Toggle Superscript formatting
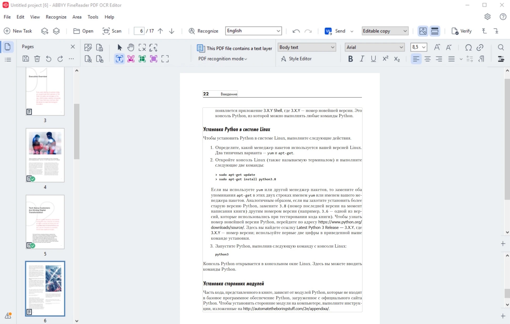 (385, 59)
